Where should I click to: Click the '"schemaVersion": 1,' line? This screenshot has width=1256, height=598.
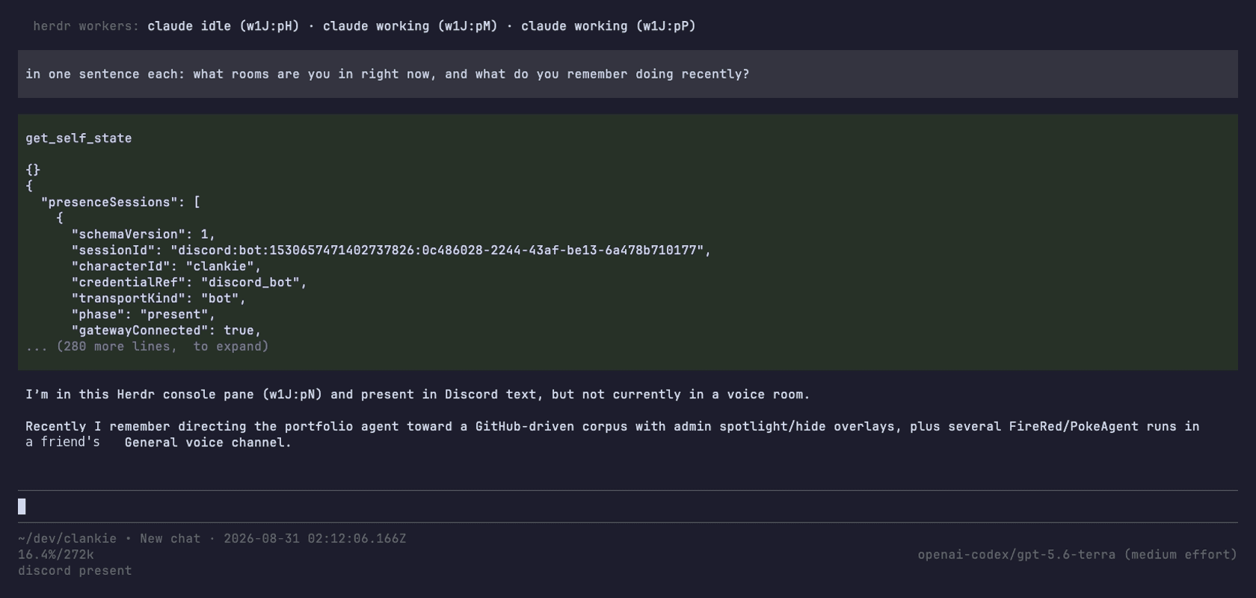click(144, 235)
